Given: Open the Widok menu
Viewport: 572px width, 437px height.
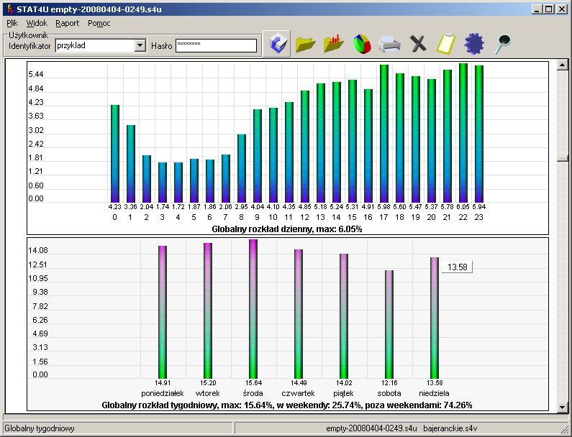Looking at the screenshot, I should coord(37,23).
